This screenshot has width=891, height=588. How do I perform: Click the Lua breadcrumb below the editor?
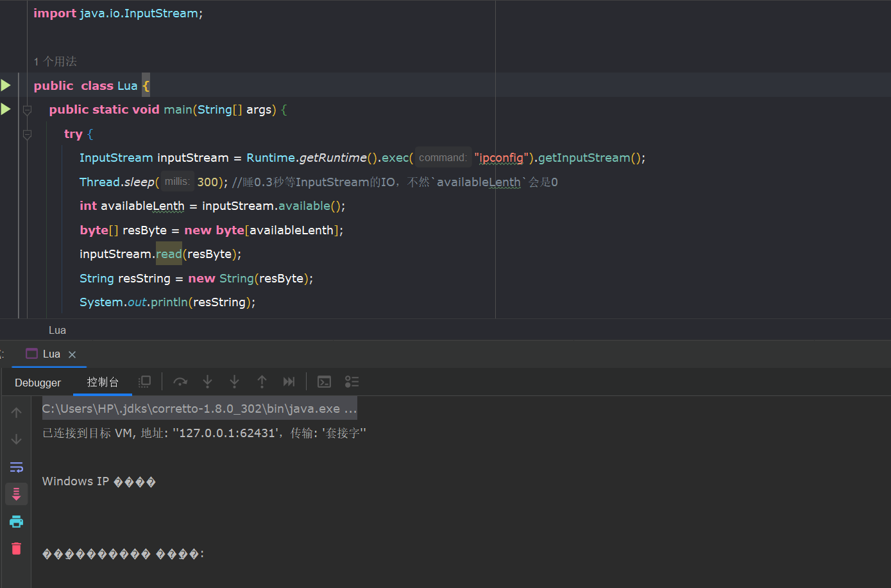58,330
